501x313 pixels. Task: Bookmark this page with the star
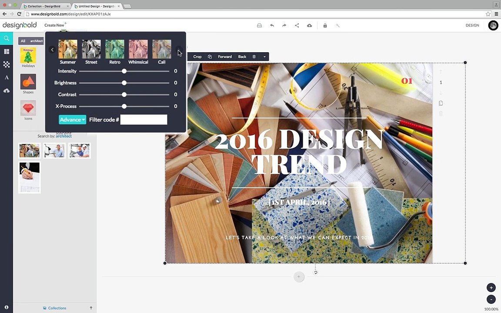coord(488,14)
